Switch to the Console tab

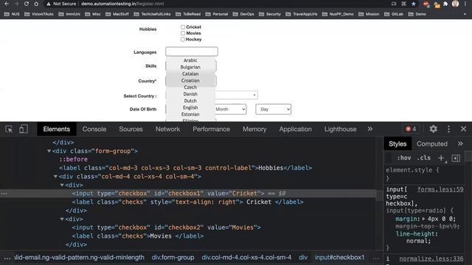coord(94,130)
